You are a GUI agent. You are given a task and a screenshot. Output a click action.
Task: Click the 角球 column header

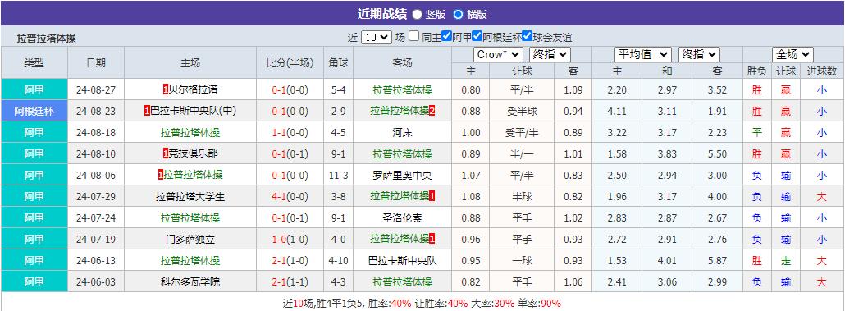(x=339, y=62)
